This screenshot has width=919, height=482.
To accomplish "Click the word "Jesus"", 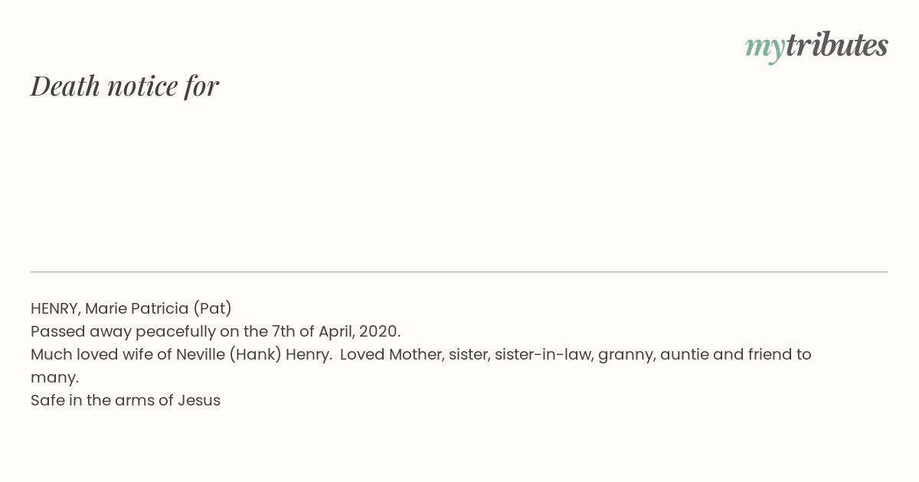I will click(x=199, y=401).
